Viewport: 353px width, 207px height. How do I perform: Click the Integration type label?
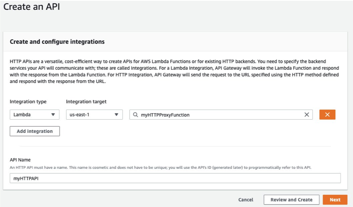click(x=28, y=102)
